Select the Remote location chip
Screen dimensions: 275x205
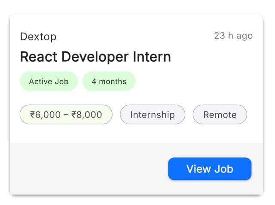220,115
